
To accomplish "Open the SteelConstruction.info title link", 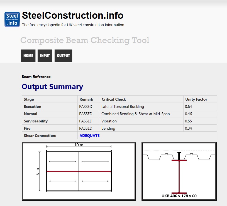I will (x=72, y=15).
